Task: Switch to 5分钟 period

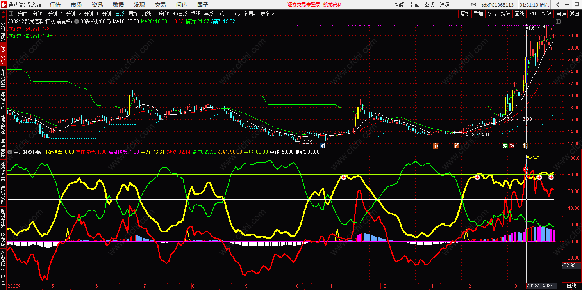Action: click(51, 14)
